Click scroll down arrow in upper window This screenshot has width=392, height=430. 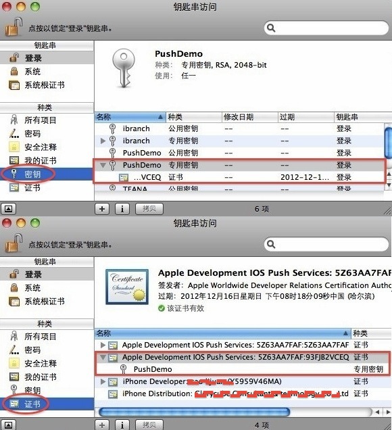click(389, 185)
